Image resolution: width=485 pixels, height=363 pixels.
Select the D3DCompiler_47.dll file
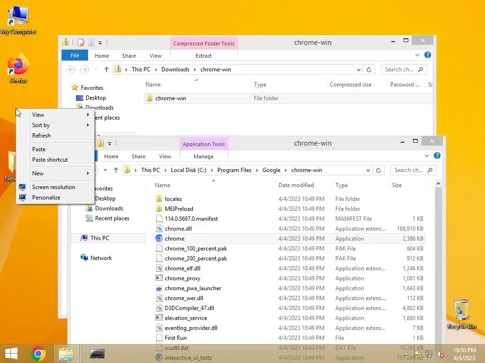tap(289, 308)
